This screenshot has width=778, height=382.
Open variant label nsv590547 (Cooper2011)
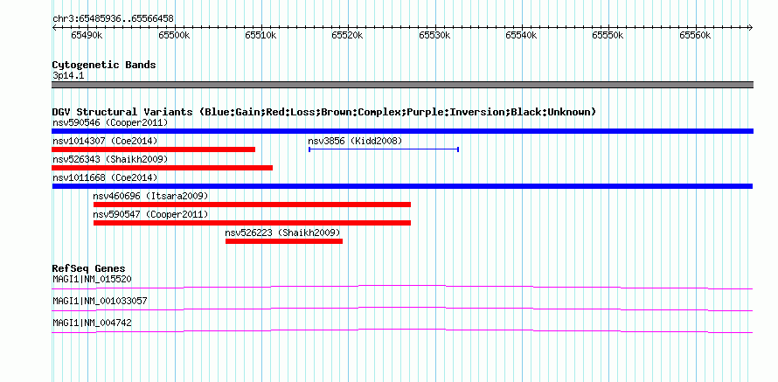(151, 214)
